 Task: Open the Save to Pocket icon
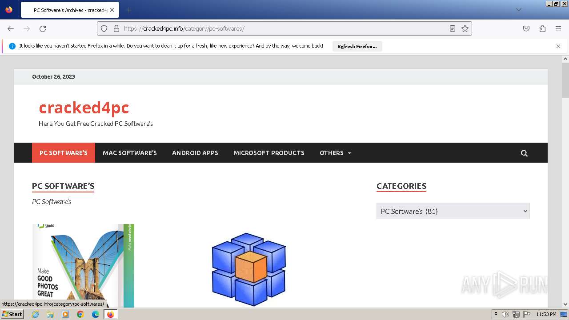tap(526, 28)
